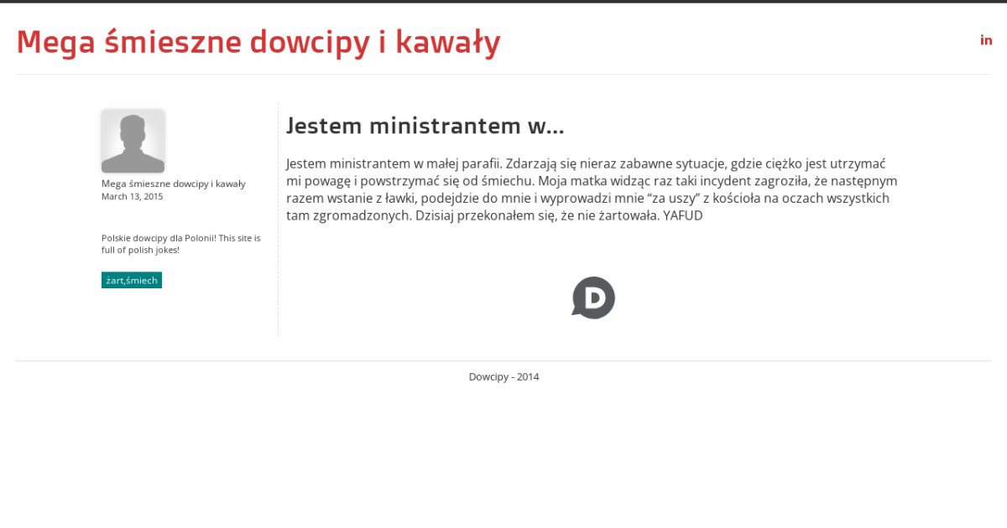Click the horizontal line beneath the site header

click(x=503, y=74)
